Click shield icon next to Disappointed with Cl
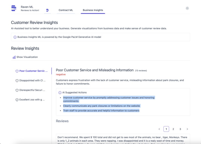The width and height of the screenshot is (201, 144). coord(17,81)
